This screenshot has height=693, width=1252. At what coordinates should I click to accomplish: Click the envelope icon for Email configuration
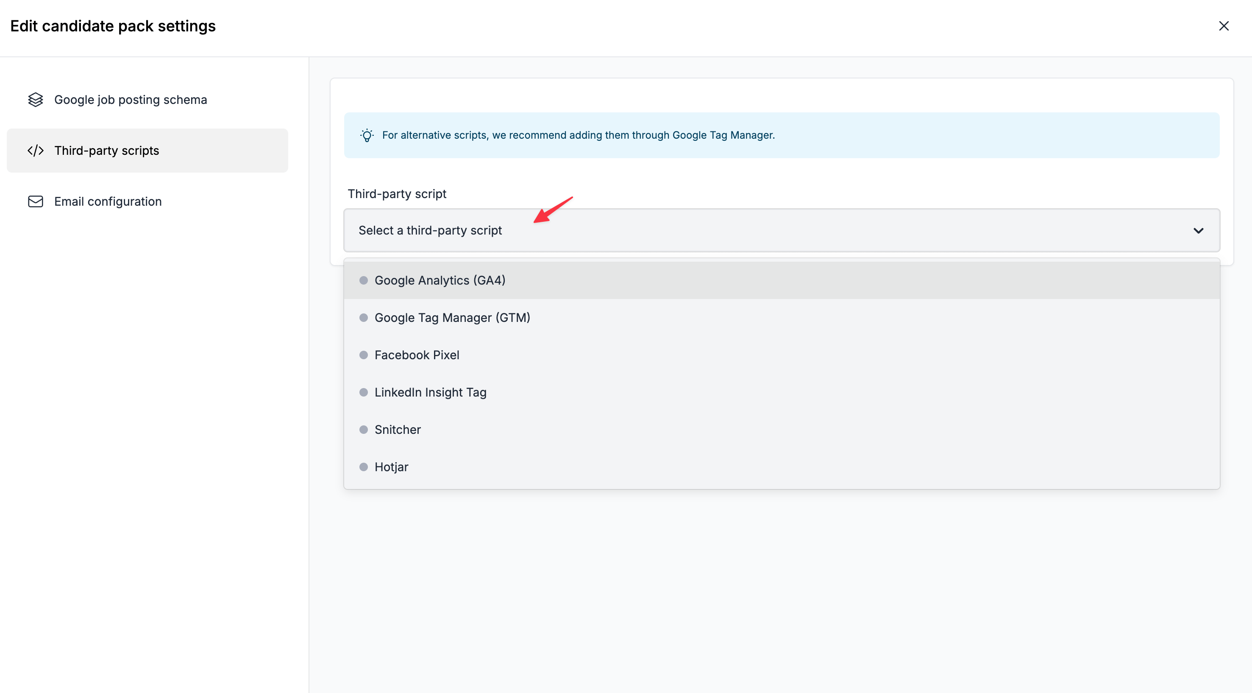[x=36, y=201]
